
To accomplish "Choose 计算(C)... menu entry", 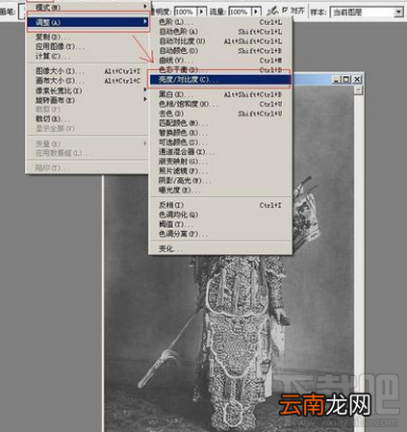I will [52, 57].
